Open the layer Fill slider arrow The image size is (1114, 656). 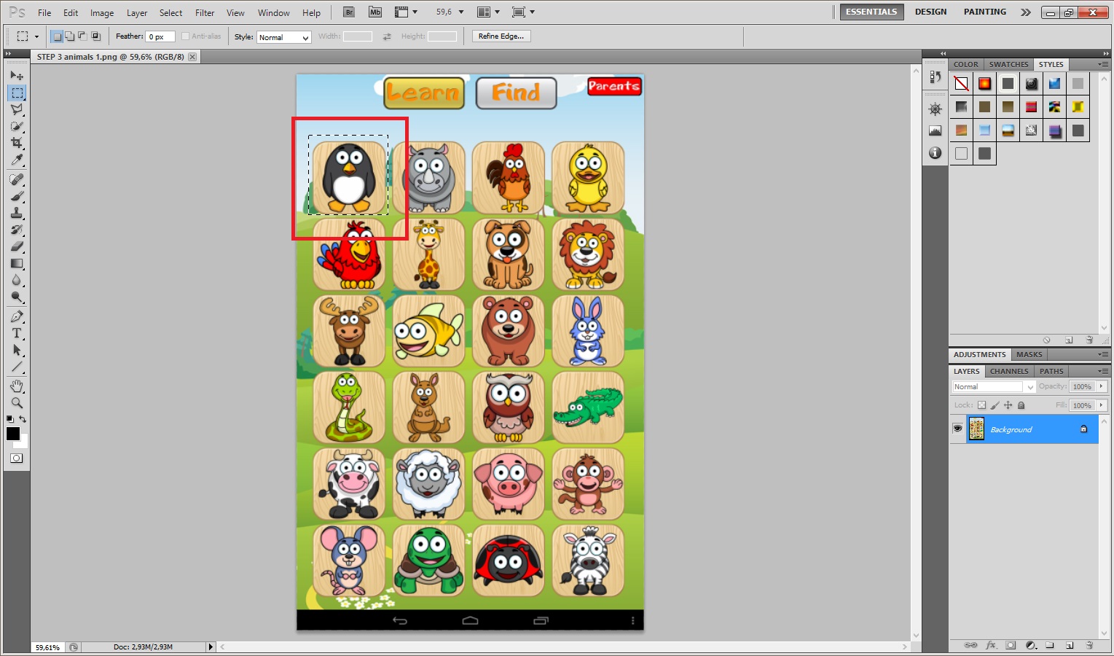[1102, 405]
